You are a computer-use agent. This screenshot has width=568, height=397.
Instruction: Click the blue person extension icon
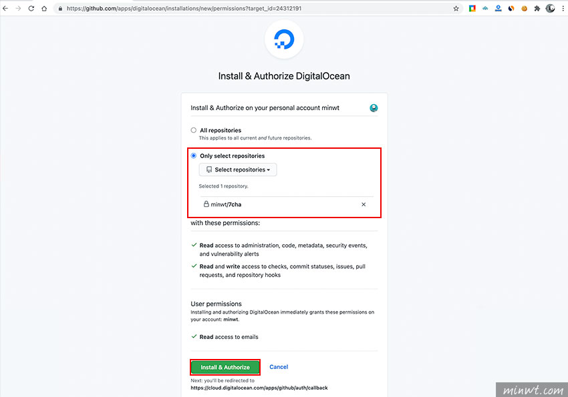click(x=498, y=8)
